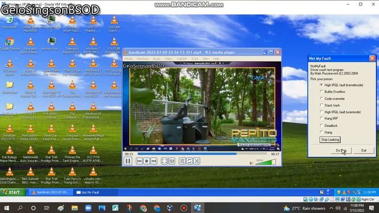Select the plain Hang option

(x=326, y=133)
